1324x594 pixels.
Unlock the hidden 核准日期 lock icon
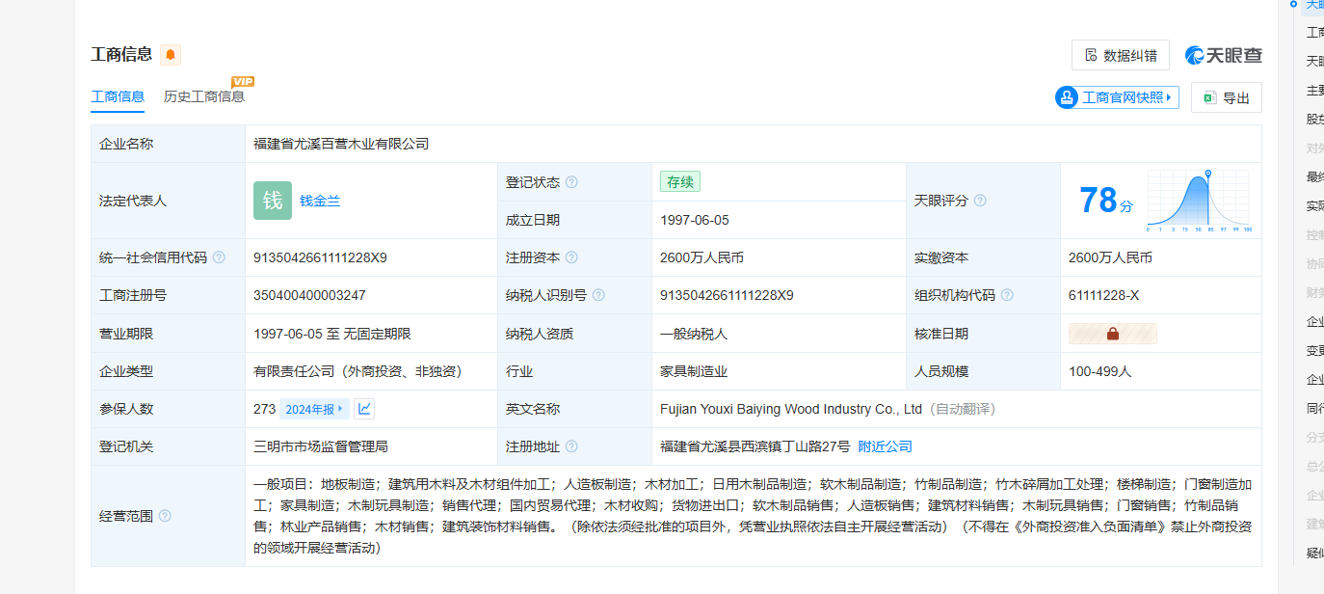pyautogui.click(x=1113, y=334)
